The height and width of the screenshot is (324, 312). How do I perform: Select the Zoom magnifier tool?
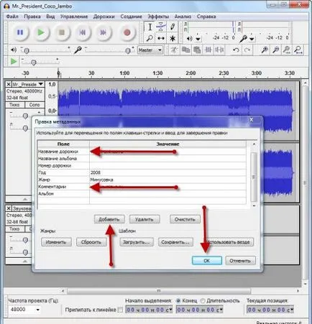(150, 38)
